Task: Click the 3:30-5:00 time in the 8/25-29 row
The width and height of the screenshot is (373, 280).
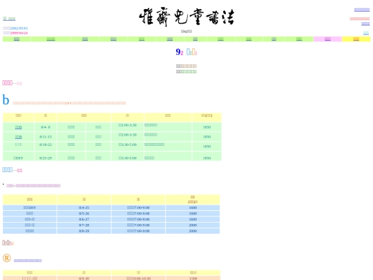Action: (128, 158)
